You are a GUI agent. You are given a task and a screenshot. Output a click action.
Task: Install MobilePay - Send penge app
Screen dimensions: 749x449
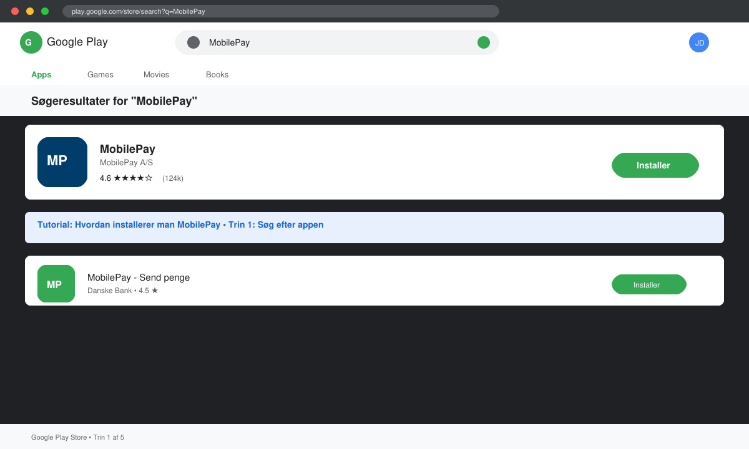[x=649, y=284]
